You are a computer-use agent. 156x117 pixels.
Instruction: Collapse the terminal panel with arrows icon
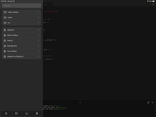pos(153,103)
